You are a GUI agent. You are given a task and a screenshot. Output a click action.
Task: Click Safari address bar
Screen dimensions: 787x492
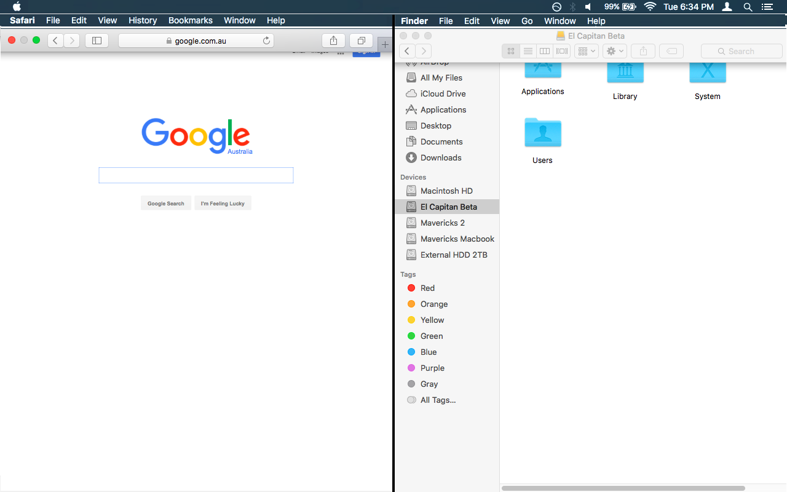click(196, 41)
